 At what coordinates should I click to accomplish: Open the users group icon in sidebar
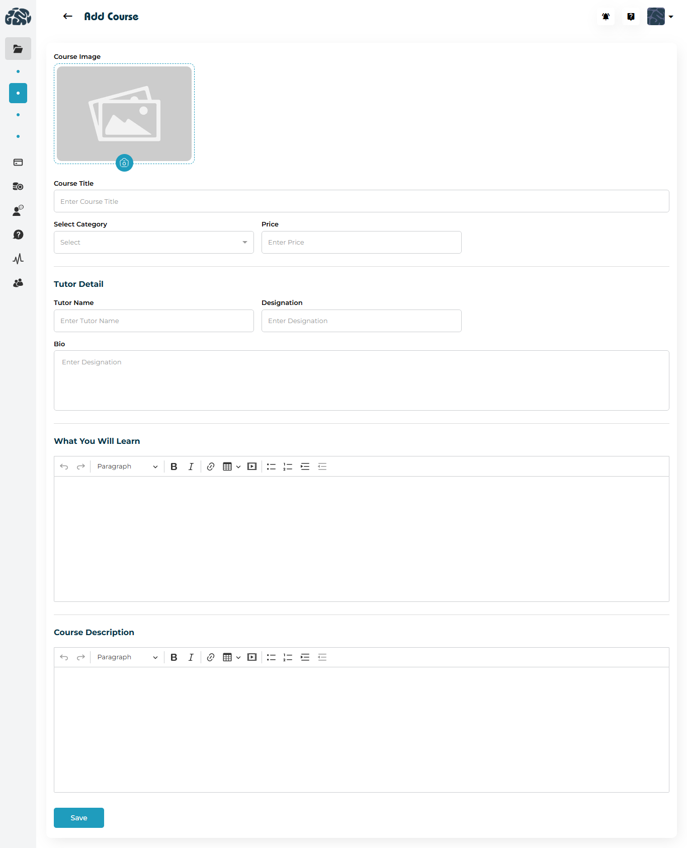coord(18,283)
